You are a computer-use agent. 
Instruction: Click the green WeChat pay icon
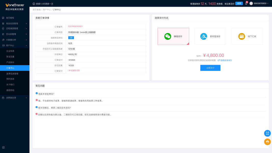pyautogui.click(x=167, y=36)
